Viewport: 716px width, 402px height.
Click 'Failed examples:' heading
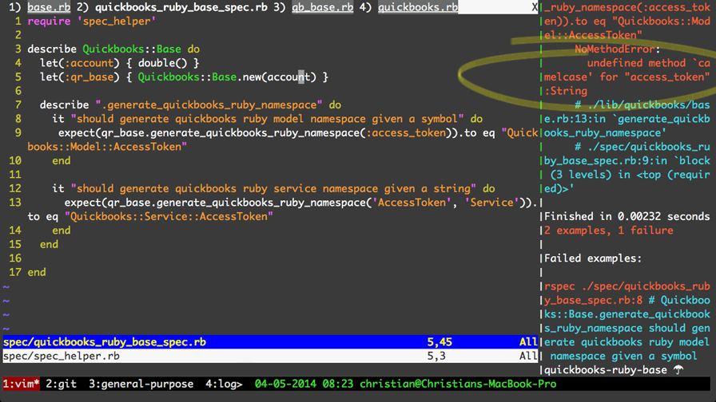[593, 258]
